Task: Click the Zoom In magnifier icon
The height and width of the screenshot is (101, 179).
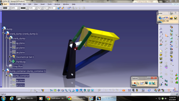Action: 66,90
